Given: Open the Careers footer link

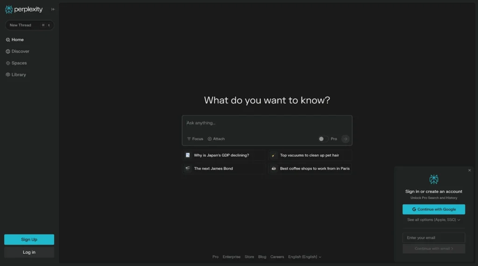Looking at the screenshot, I should pos(277,257).
